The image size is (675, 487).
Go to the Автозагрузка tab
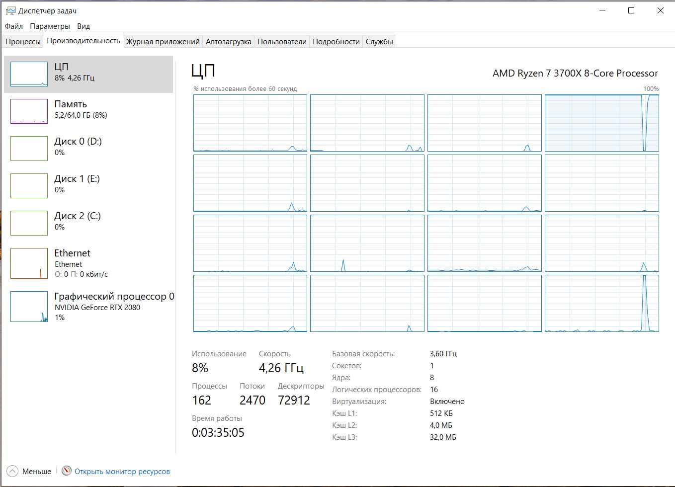(x=228, y=42)
